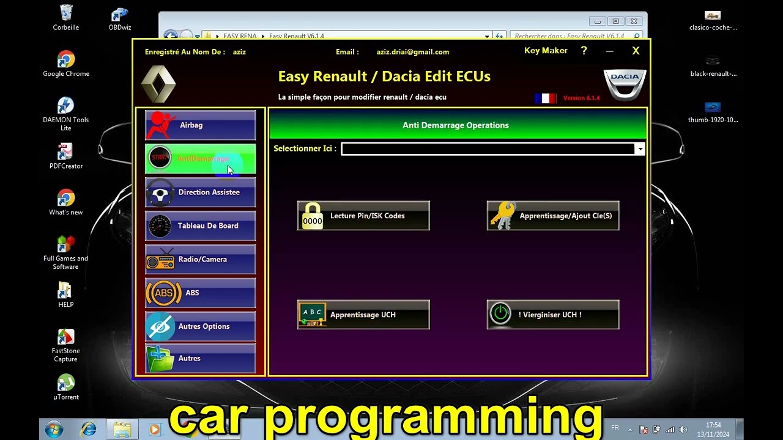
Task: Open Autres Options eye module
Action: pyautogui.click(x=200, y=327)
